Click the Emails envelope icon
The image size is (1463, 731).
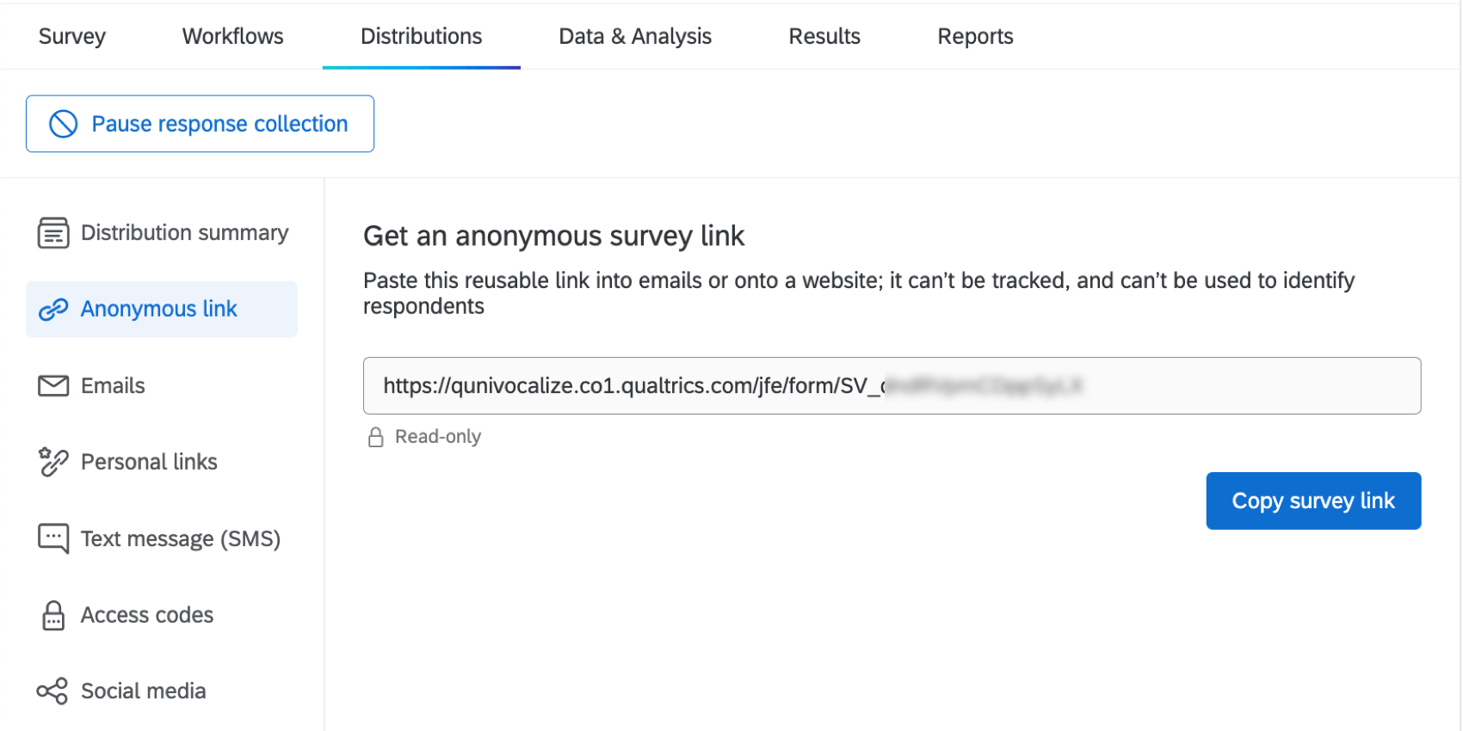pos(52,385)
